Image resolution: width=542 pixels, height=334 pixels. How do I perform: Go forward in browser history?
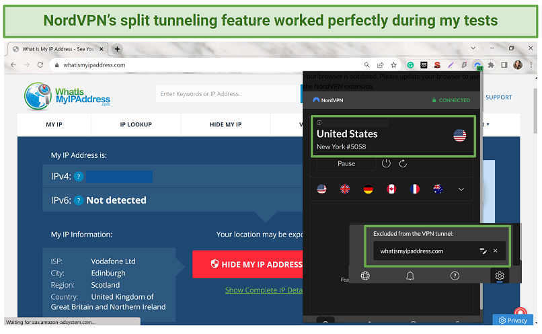pos(27,65)
